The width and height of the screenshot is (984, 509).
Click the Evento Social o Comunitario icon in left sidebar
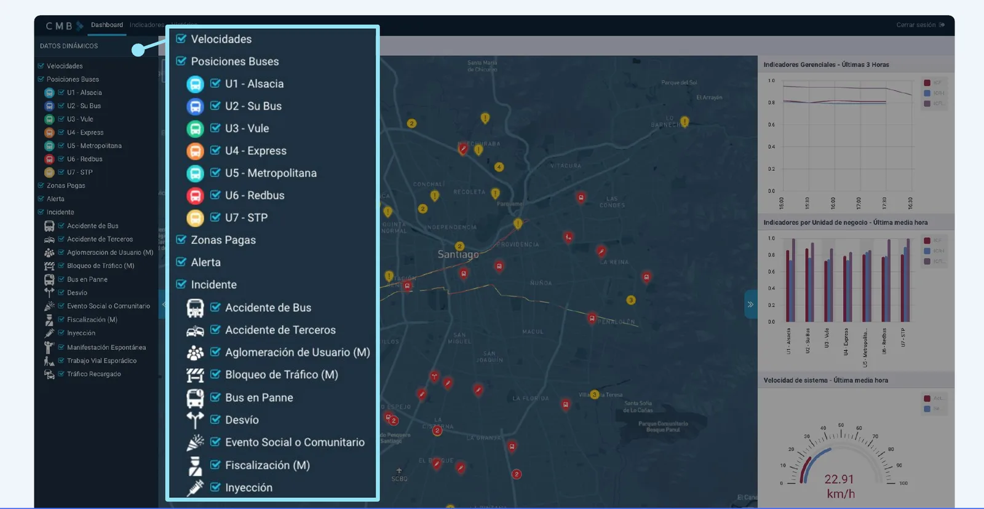pyautogui.click(x=49, y=306)
